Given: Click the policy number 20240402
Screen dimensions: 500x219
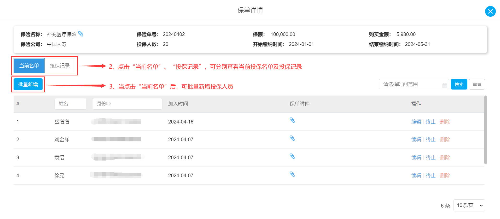Looking at the screenshot, I should tap(174, 34).
